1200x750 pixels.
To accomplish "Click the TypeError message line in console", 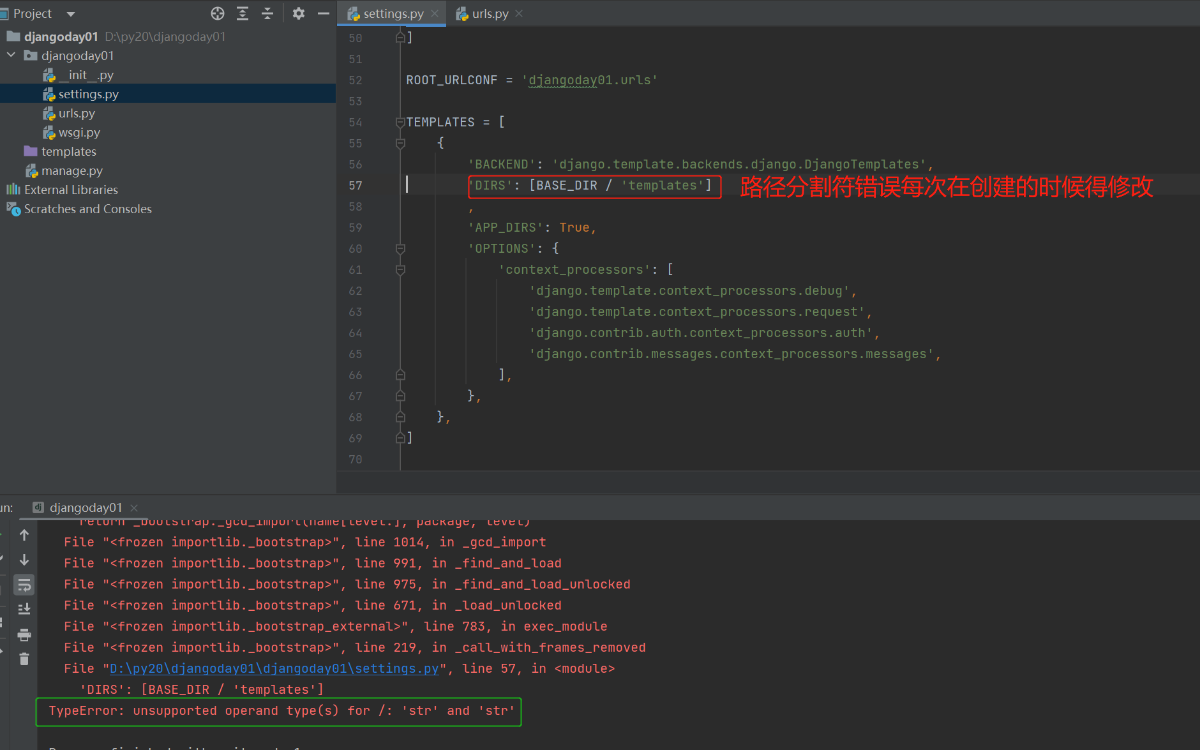I will (x=281, y=710).
